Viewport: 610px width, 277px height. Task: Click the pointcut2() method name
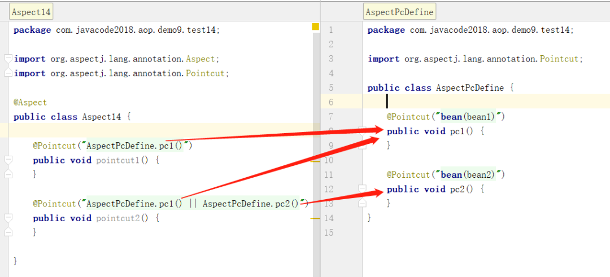coord(122,218)
